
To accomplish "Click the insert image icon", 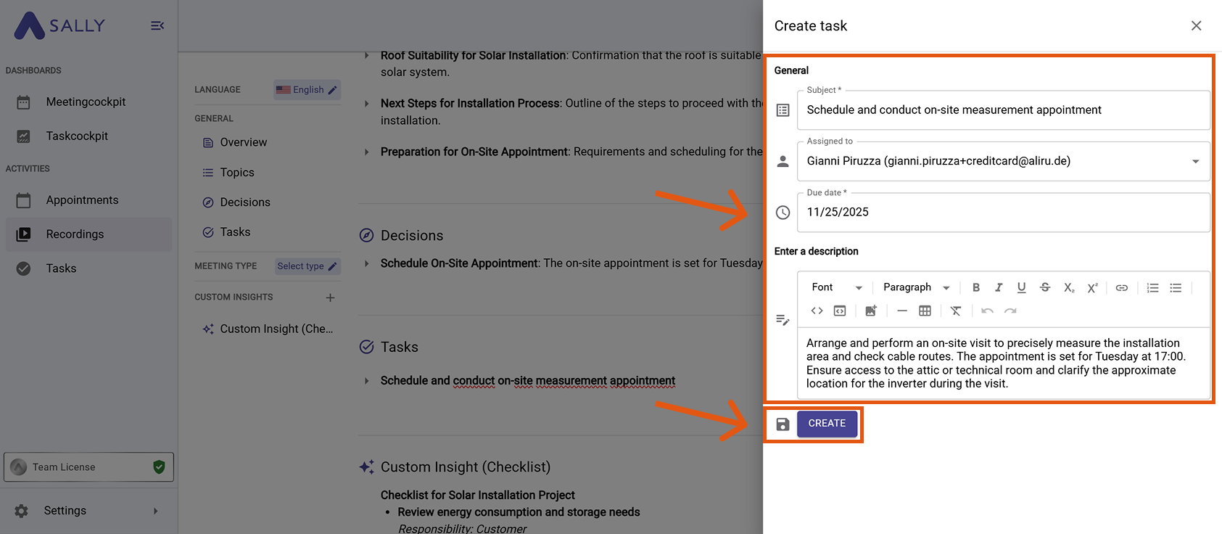I will pyautogui.click(x=870, y=311).
